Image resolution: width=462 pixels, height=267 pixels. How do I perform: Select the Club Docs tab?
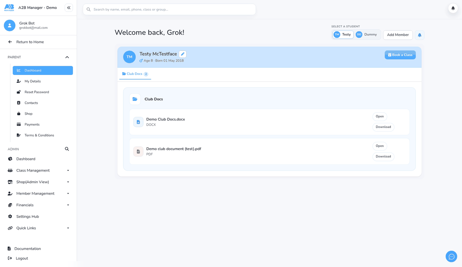coord(135,74)
